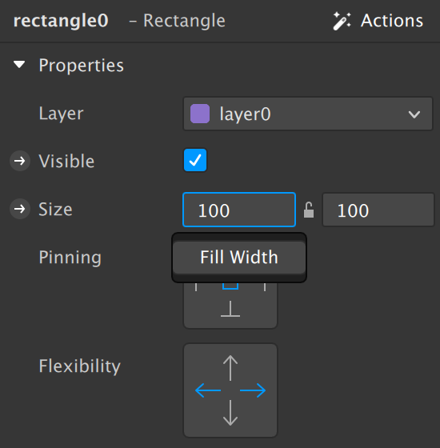The height and width of the screenshot is (448, 440).
Task: Uncheck the Visible checkbox
Action: (x=195, y=160)
